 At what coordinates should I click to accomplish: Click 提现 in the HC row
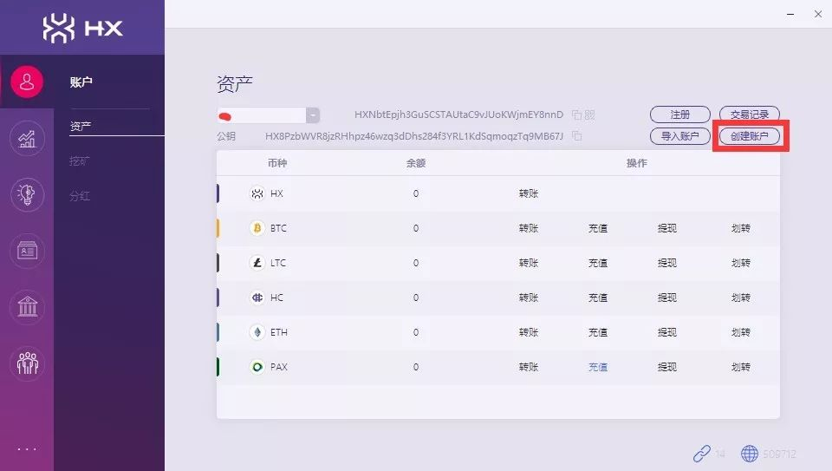pos(667,298)
